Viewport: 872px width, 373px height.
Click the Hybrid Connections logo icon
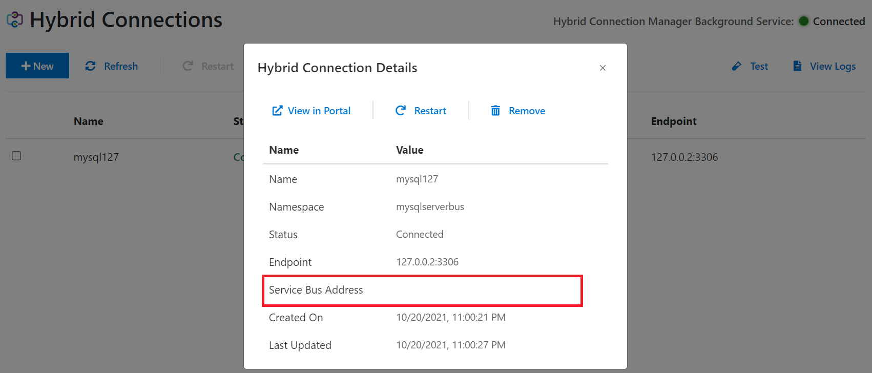click(x=15, y=19)
